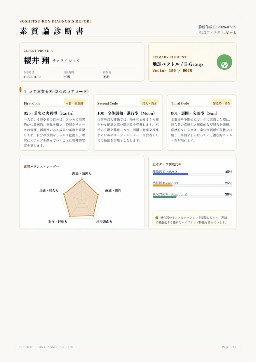Click the Vector 100 / E025 code
Viewport: 256px width, 362px height.
172,71
